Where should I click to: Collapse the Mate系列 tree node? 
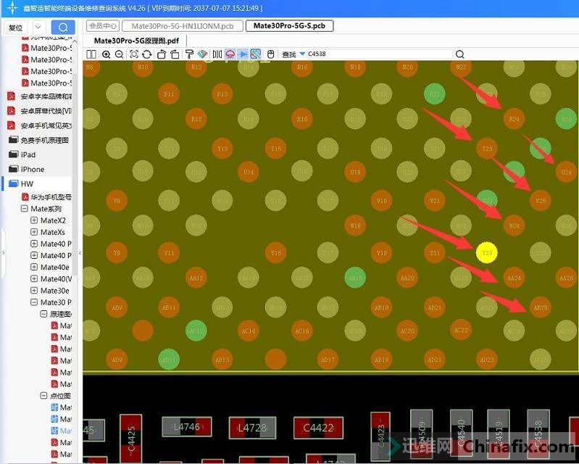pyautogui.click(x=24, y=209)
